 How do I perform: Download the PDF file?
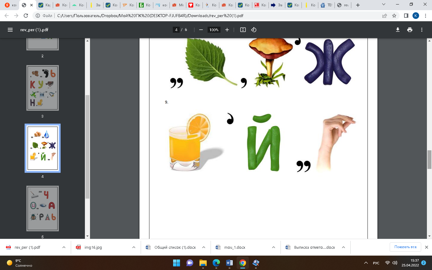point(398,30)
